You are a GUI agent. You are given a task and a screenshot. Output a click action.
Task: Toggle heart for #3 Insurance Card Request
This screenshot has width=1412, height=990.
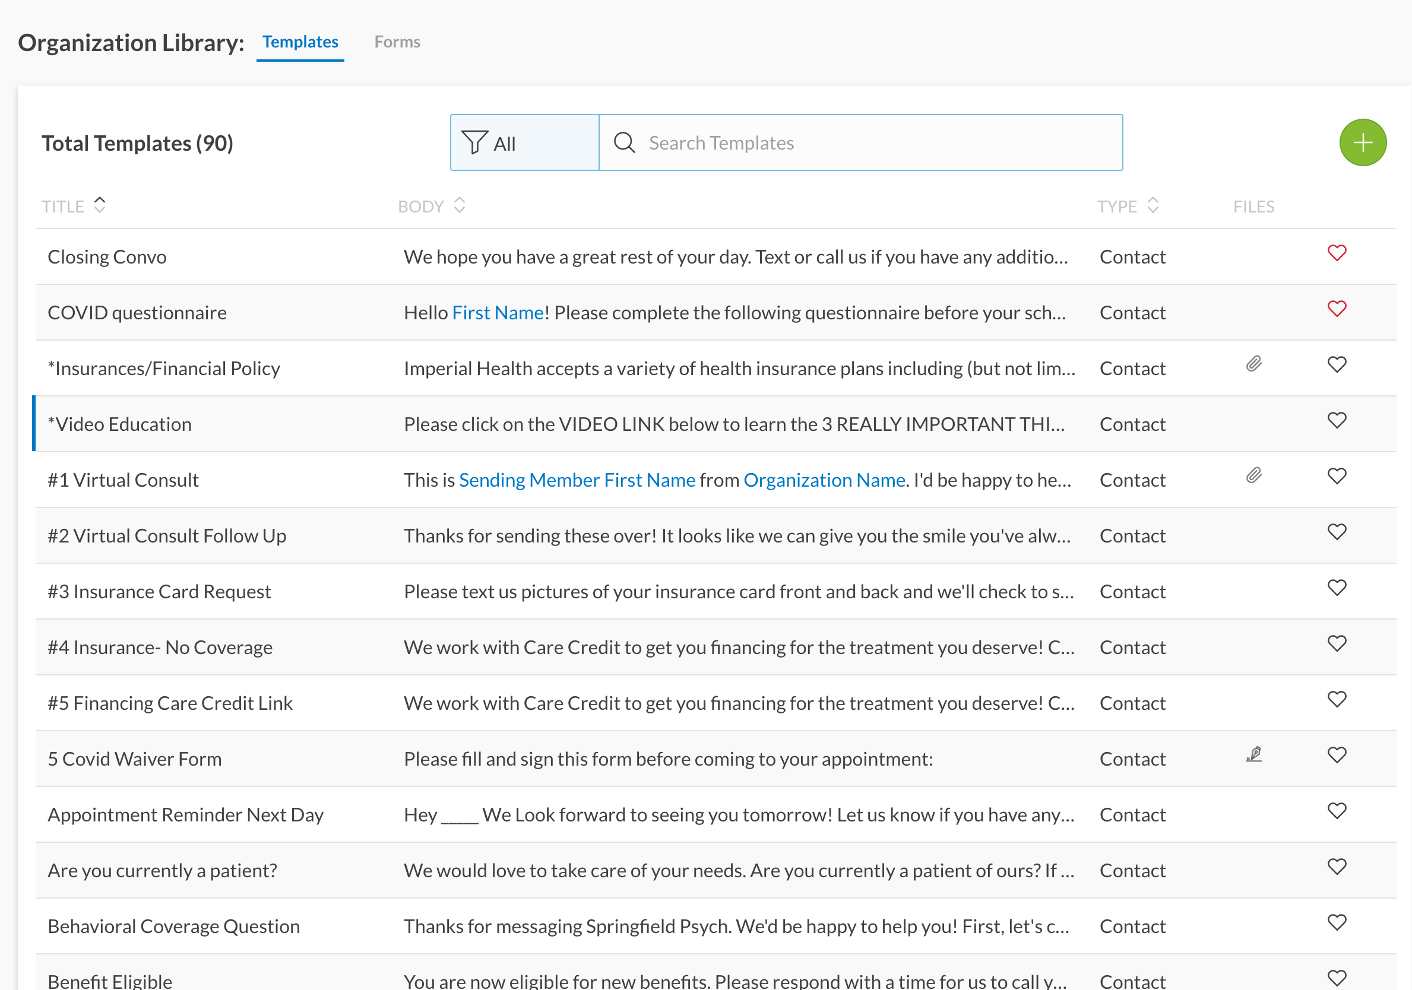tap(1337, 588)
